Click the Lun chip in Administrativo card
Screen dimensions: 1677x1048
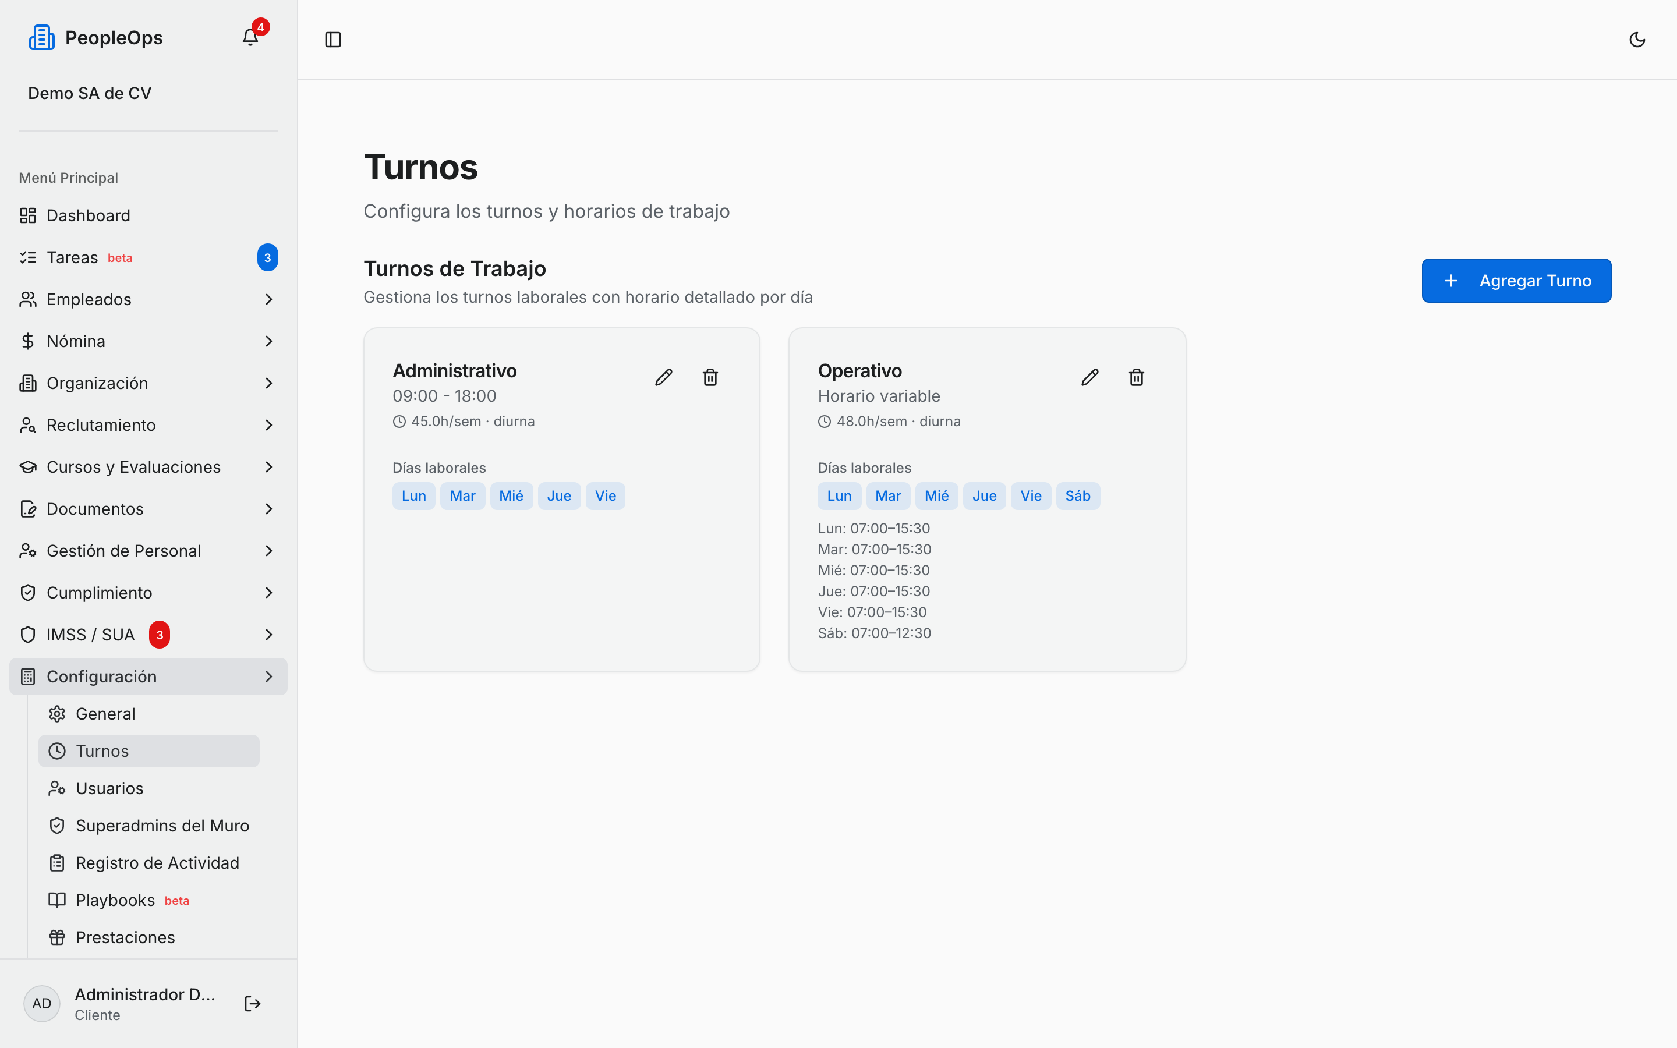tap(413, 495)
